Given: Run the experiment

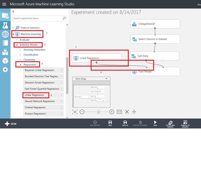Looking at the screenshot, I should [x=155, y=123].
